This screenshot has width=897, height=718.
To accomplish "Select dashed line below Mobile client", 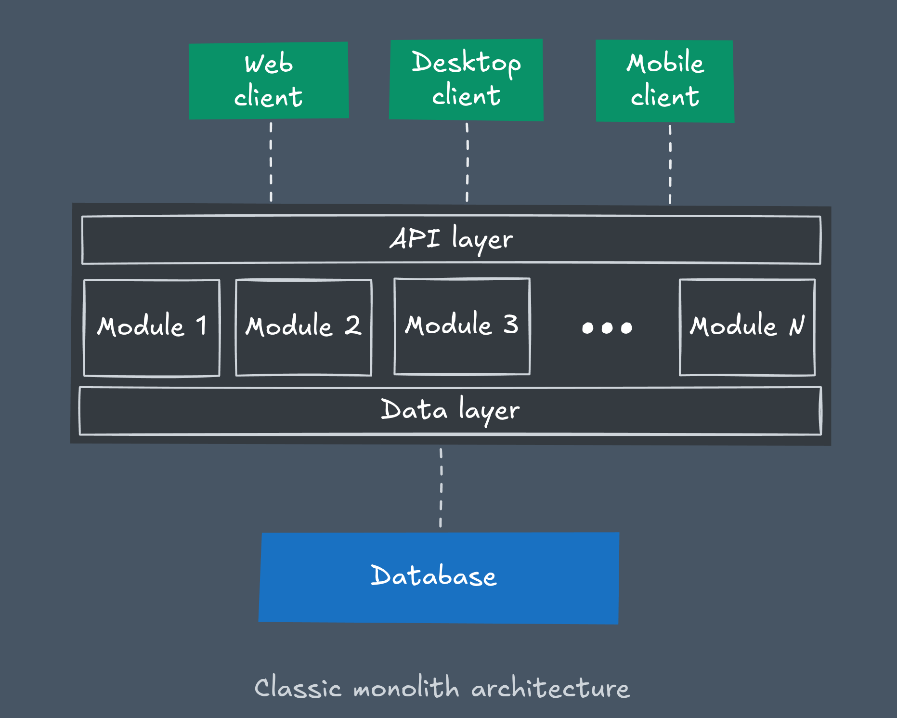I will 670,164.
